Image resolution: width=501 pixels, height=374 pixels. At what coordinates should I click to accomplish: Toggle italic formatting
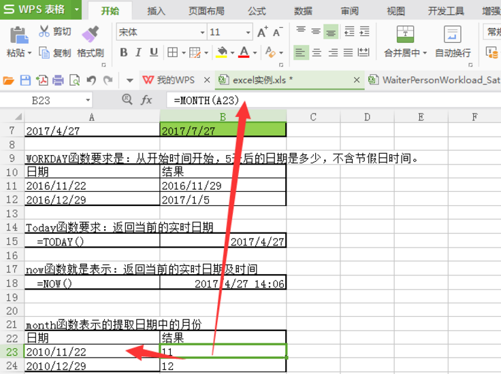click(138, 52)
